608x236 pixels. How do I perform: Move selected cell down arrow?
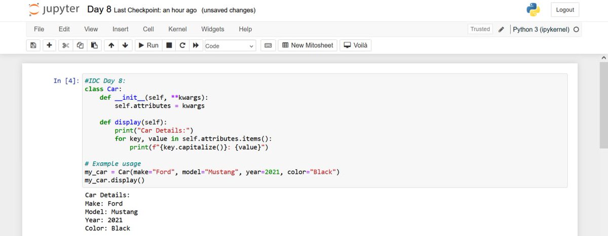125,46
